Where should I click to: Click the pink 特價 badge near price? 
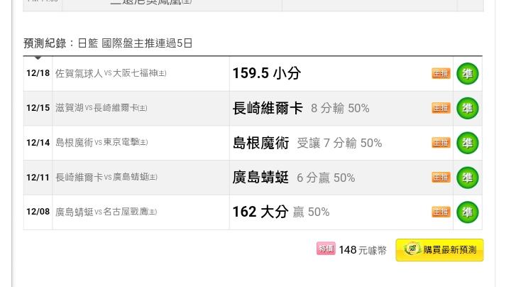point(326,249)
